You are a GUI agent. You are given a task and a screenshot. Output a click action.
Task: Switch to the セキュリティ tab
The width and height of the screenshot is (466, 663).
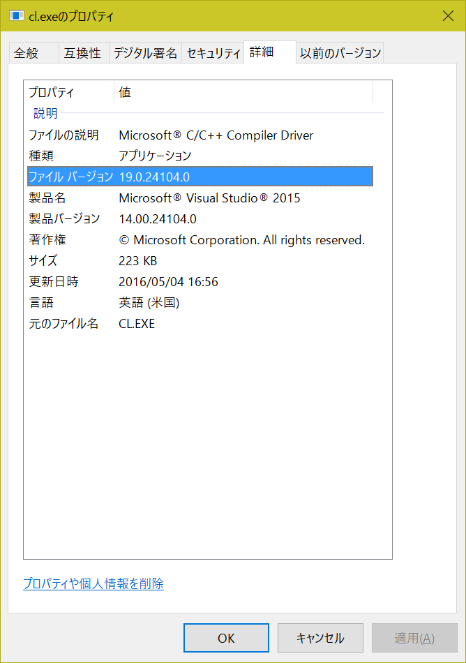coord(213,53)
